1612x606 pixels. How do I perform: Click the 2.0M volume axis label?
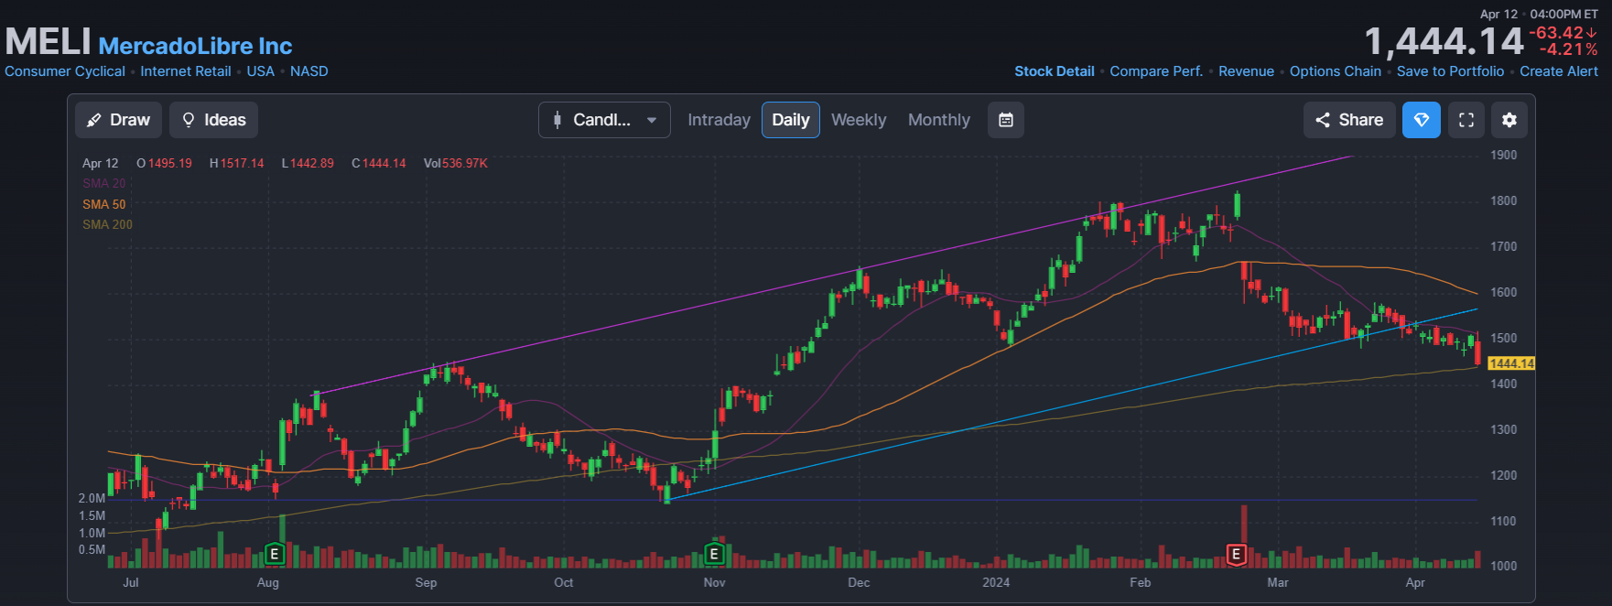click(x=92, y=499)
